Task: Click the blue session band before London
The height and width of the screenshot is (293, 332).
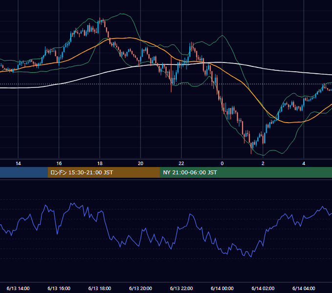Action: [24, 172]
